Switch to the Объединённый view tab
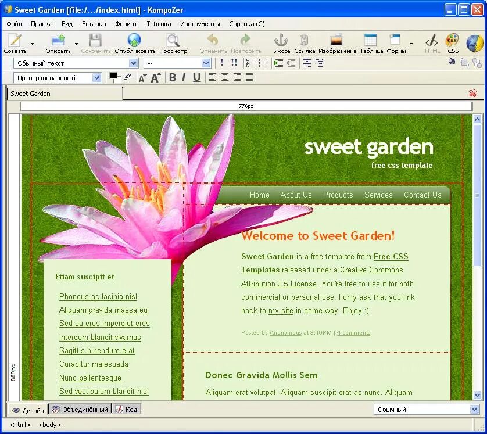The image size is (487, 434). [x=80, y=410]
